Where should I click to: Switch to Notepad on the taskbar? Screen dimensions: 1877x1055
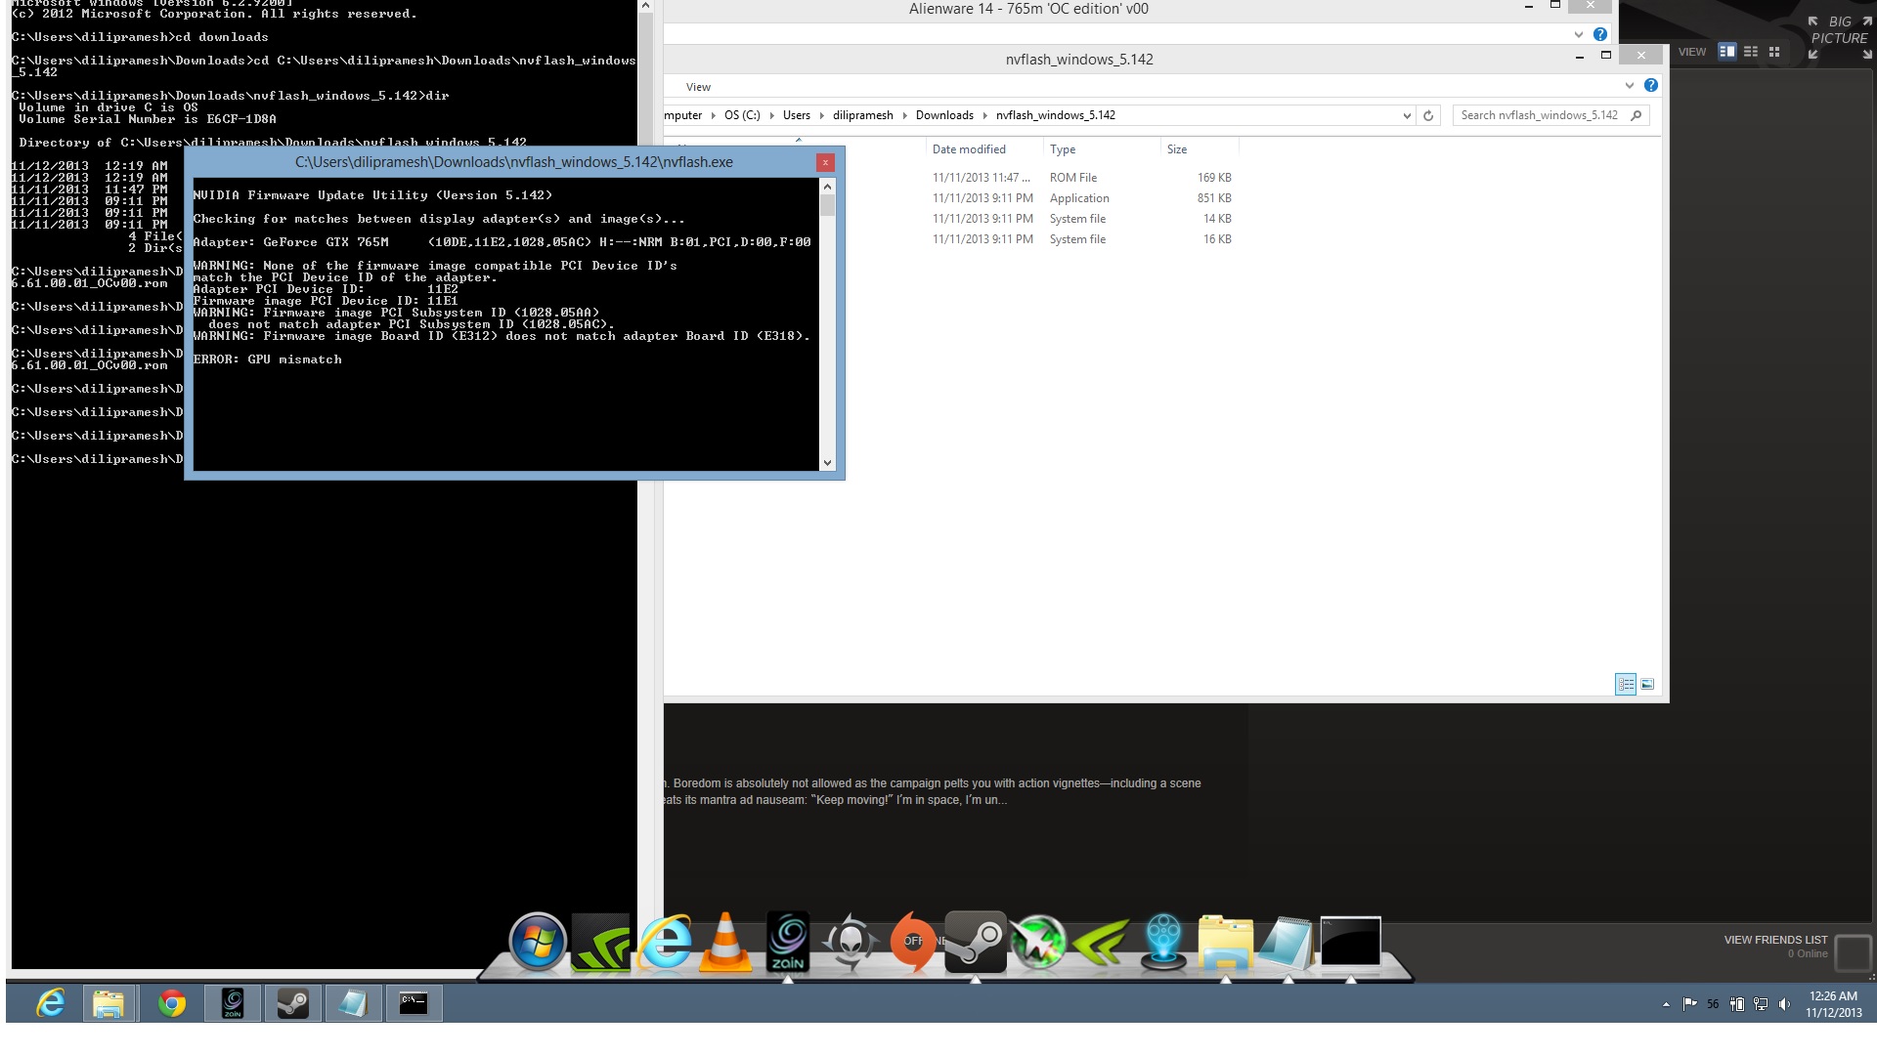click(x=353, y=1003)
